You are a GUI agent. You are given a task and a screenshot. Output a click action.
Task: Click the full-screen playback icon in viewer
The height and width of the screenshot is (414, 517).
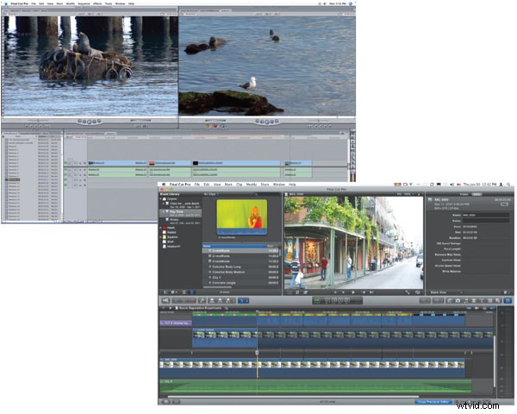[x=408, y=292]
